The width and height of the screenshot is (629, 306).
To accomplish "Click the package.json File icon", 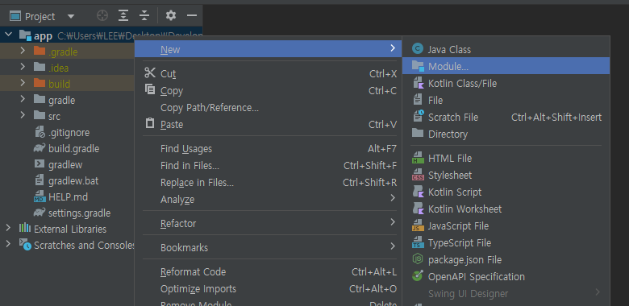I will (418, 259).
